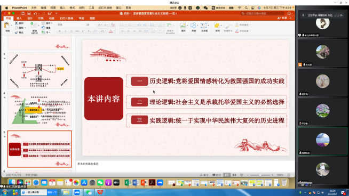
Task: Toggle center text alignment
Action: pyautogui.click(x=128, y=31)
